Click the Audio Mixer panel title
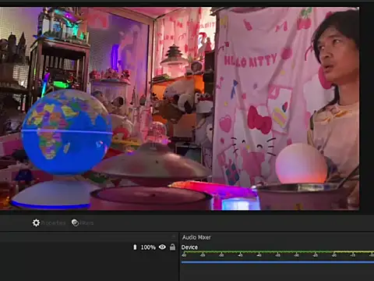Screen dimensions: 374x281 click(x=196, y=237)
